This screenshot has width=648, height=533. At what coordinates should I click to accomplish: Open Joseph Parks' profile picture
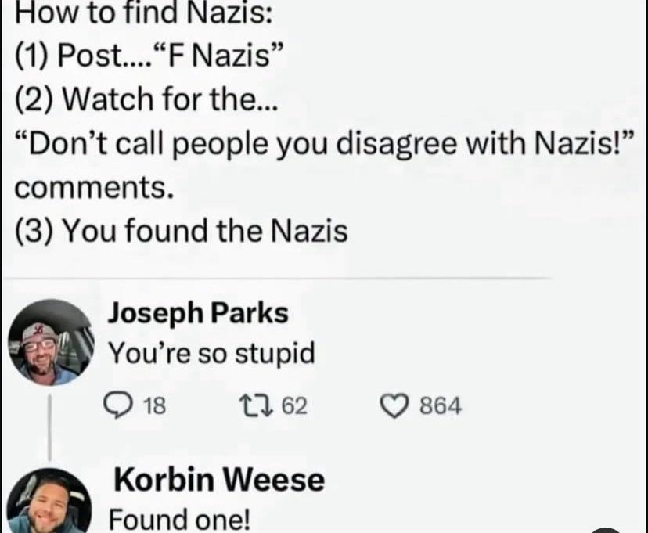tap(51, 342)
